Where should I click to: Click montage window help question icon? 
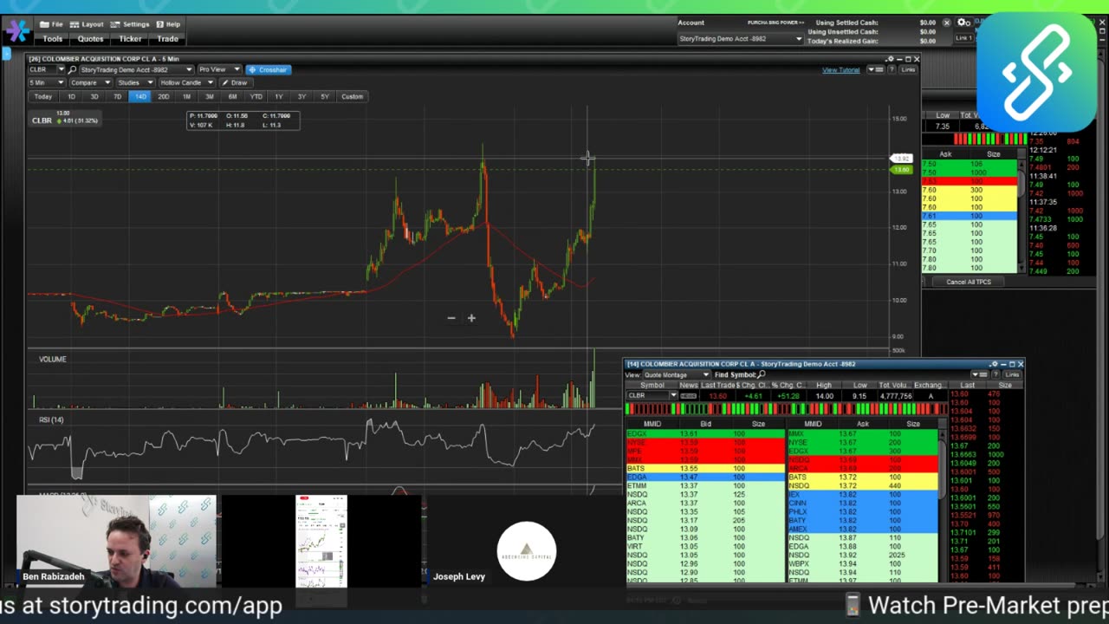coord(996,374)
